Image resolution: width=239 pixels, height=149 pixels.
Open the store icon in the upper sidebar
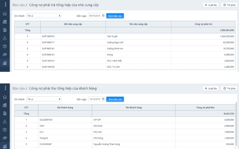click(5, 22)
